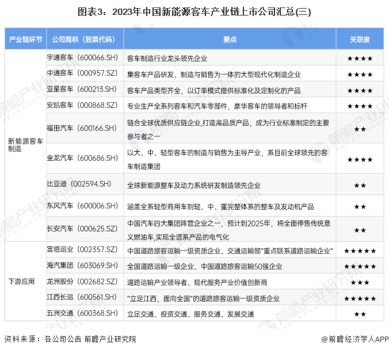The image size is (389, 351).
Task: Click the star rating in the 宇通客车 row
Action: [360, 59]
